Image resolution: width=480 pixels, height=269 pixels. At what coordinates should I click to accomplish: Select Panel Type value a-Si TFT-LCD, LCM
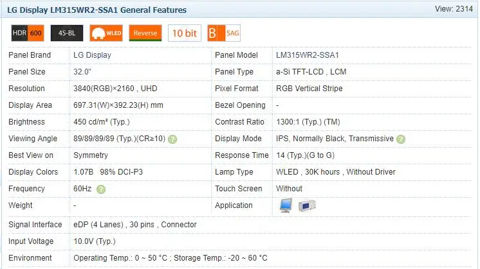pos(311,72)
